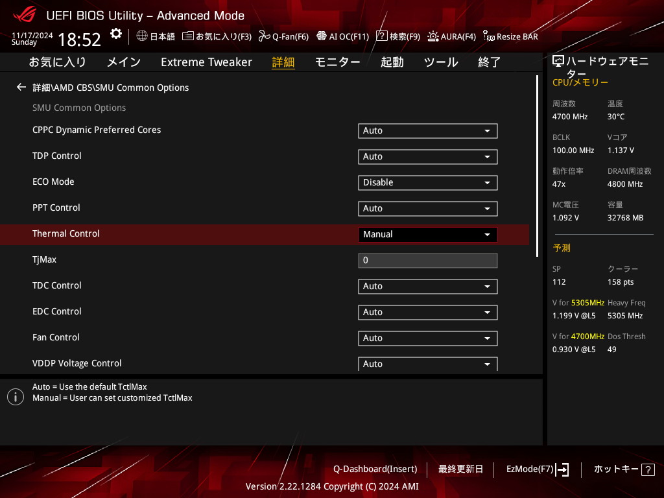Toggle Resize BAR option
The height and width of the screenshot is (498, 664).
click(x=510, y=36)
